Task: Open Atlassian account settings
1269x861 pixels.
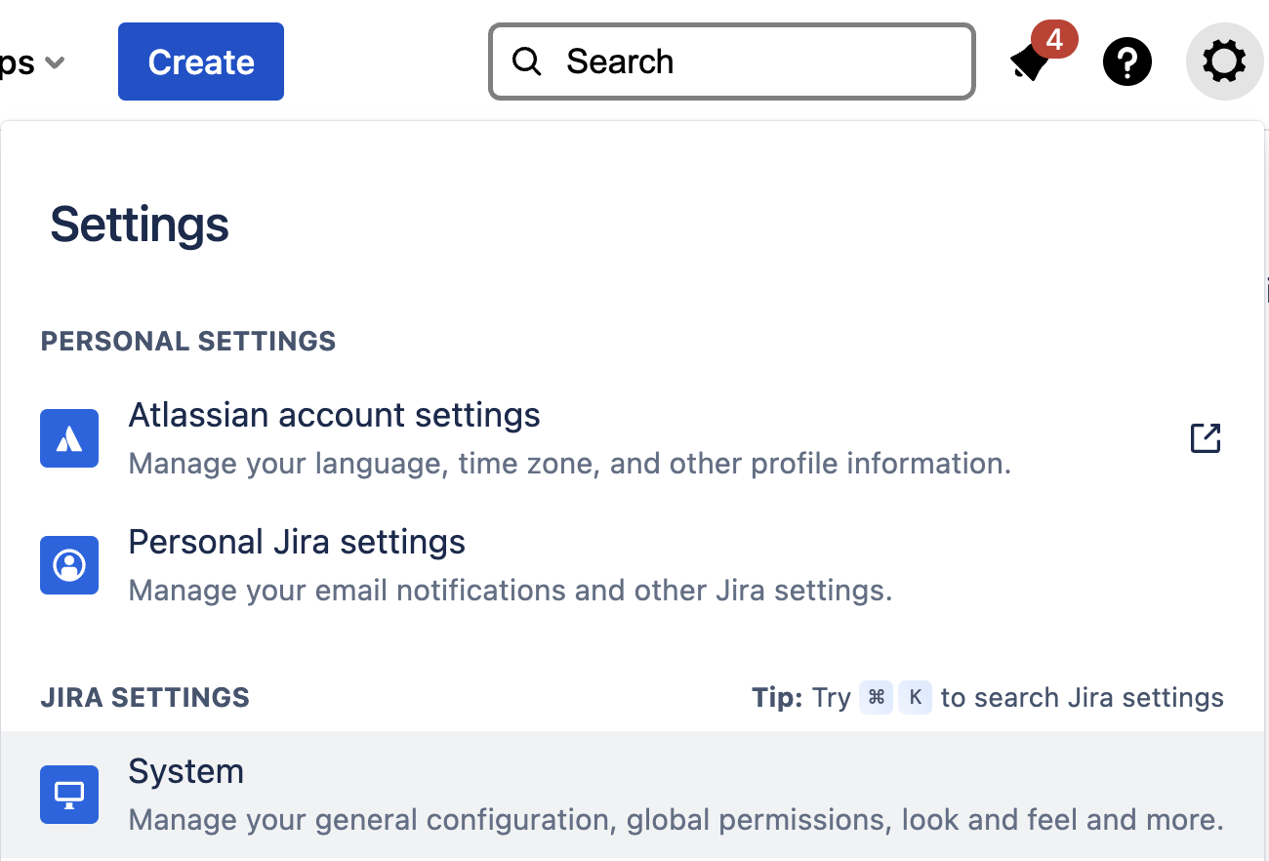Action: [x=334, y=415]
